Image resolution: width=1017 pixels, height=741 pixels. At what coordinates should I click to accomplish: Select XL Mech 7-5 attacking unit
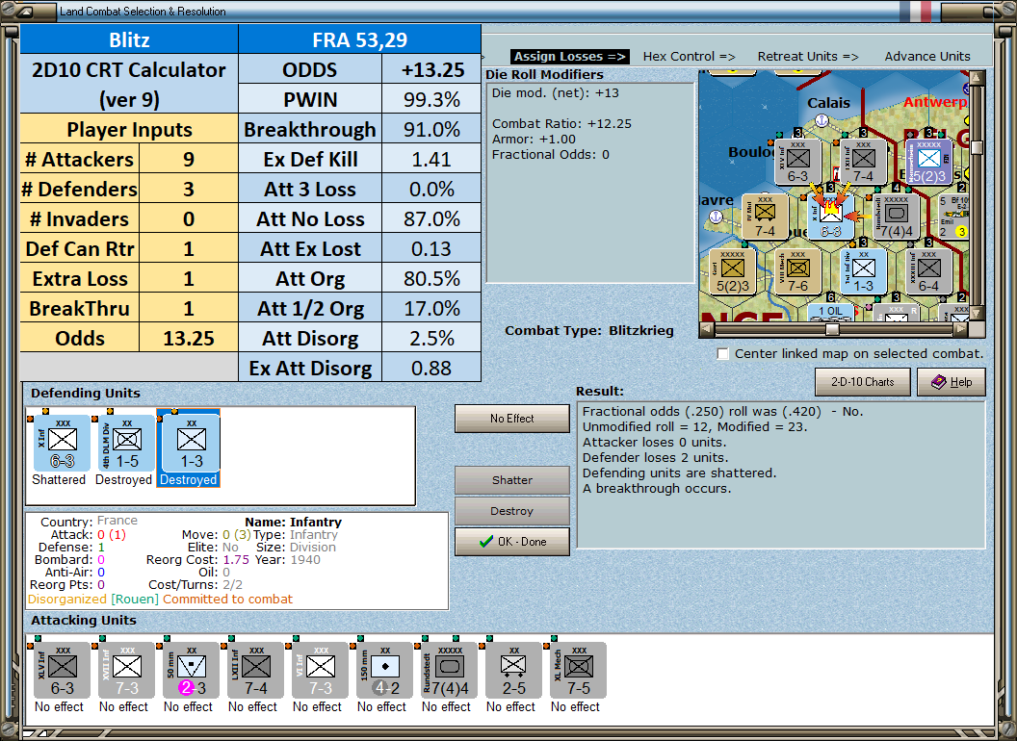point(579,671)
